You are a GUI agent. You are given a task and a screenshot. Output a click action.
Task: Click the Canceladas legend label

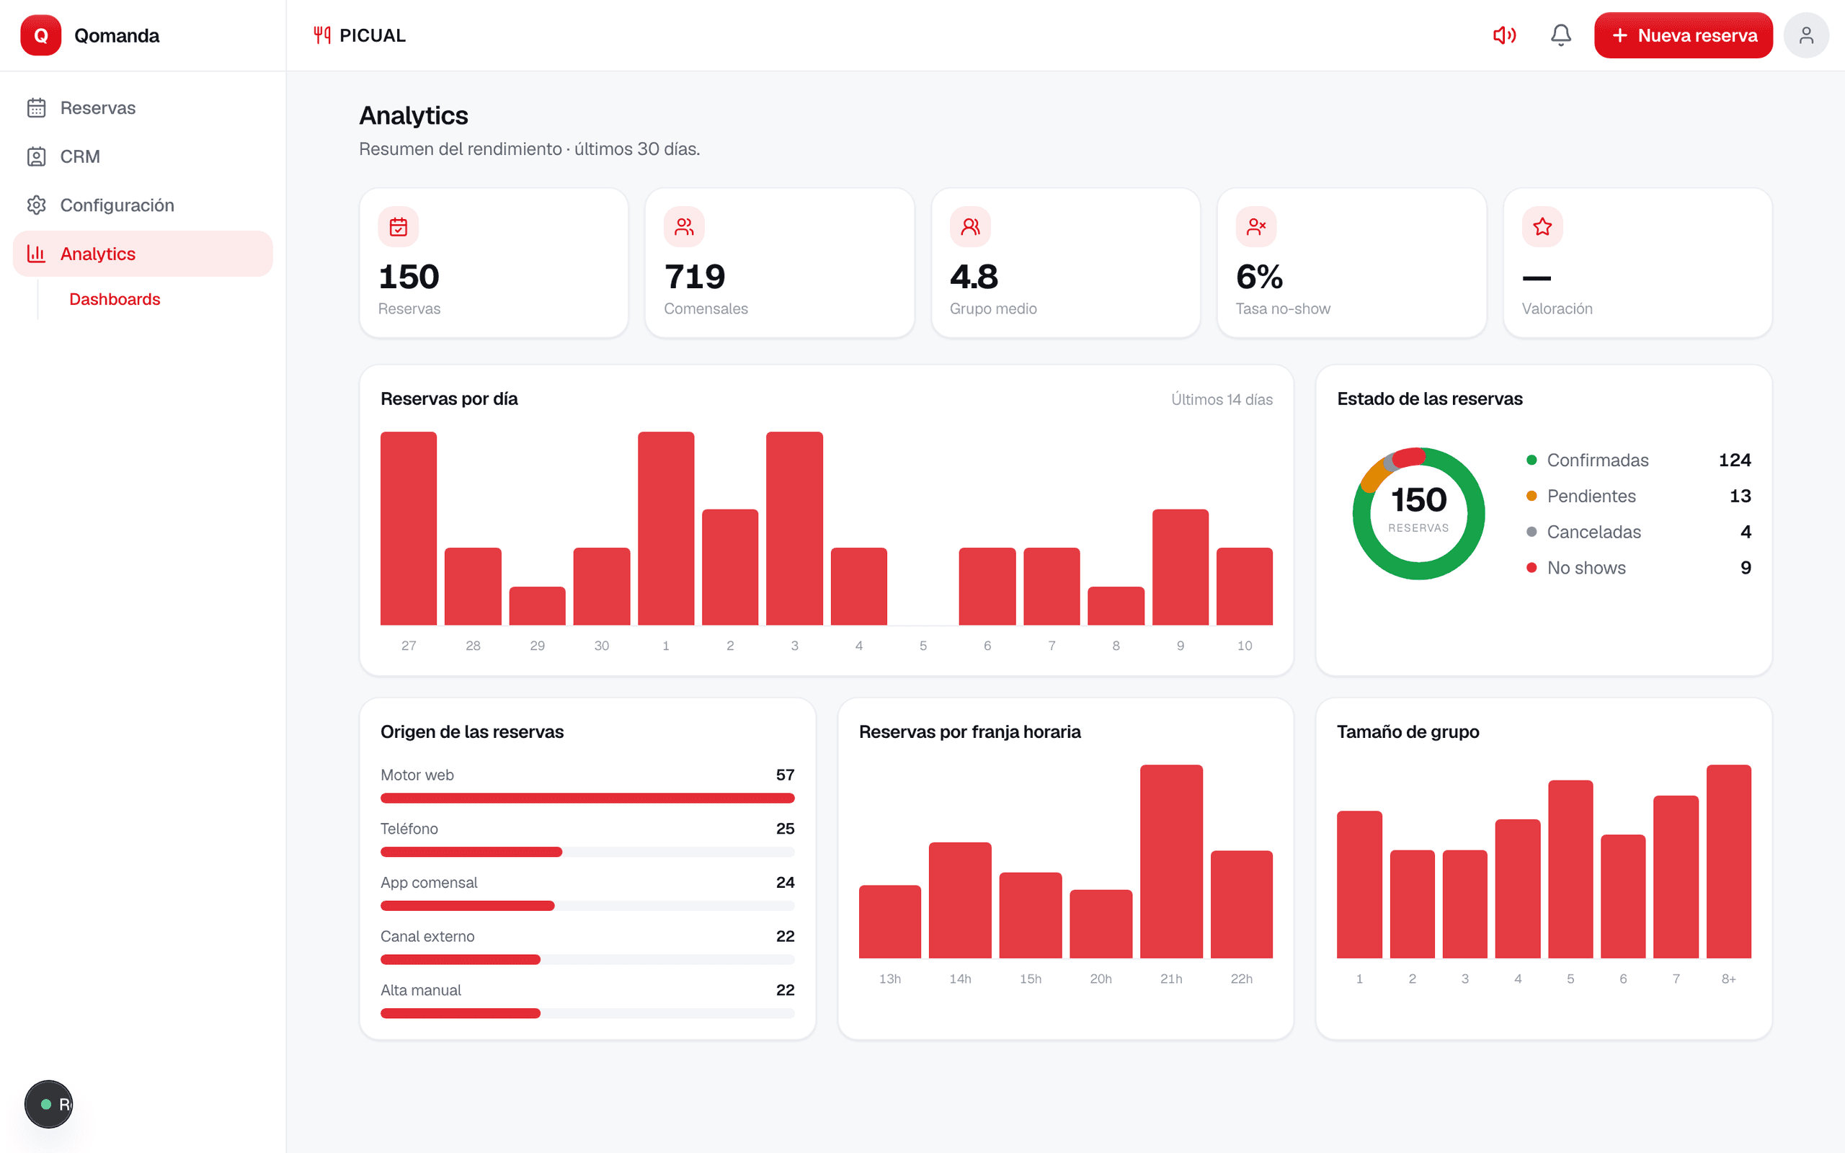1593,532
